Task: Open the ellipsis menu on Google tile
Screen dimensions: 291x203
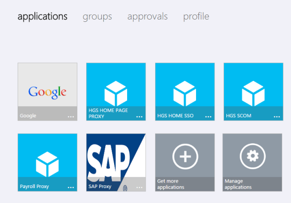Action: 71,117
